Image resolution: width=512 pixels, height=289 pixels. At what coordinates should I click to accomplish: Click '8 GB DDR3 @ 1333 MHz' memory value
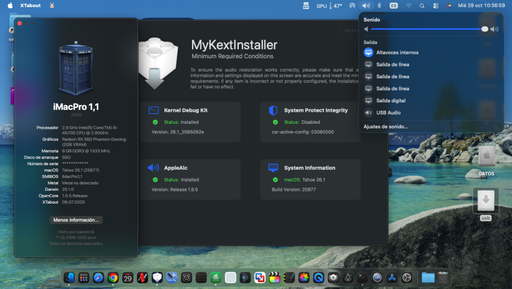pos(86,151)
